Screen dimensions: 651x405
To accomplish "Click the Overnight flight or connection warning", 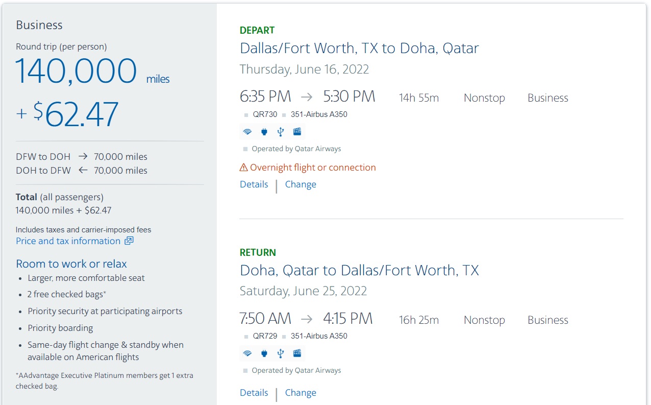I will pos(313,168).
